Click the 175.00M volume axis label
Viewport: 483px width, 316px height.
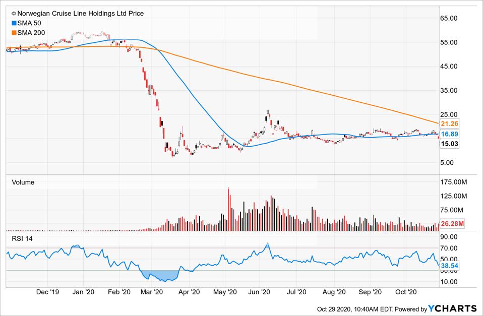(454, 182)
